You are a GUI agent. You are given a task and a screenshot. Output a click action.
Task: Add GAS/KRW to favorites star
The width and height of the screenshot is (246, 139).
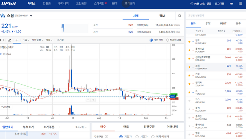[x=189, y=101]
